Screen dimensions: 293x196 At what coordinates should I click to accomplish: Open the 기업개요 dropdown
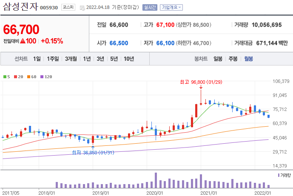pos(171,8)
